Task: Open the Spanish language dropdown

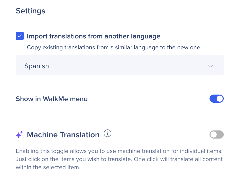Action: tap(119, 65)
